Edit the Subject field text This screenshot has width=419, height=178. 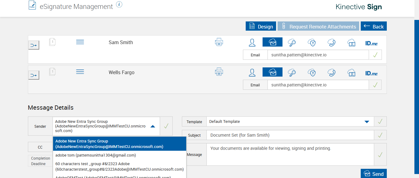pos(290,135)
